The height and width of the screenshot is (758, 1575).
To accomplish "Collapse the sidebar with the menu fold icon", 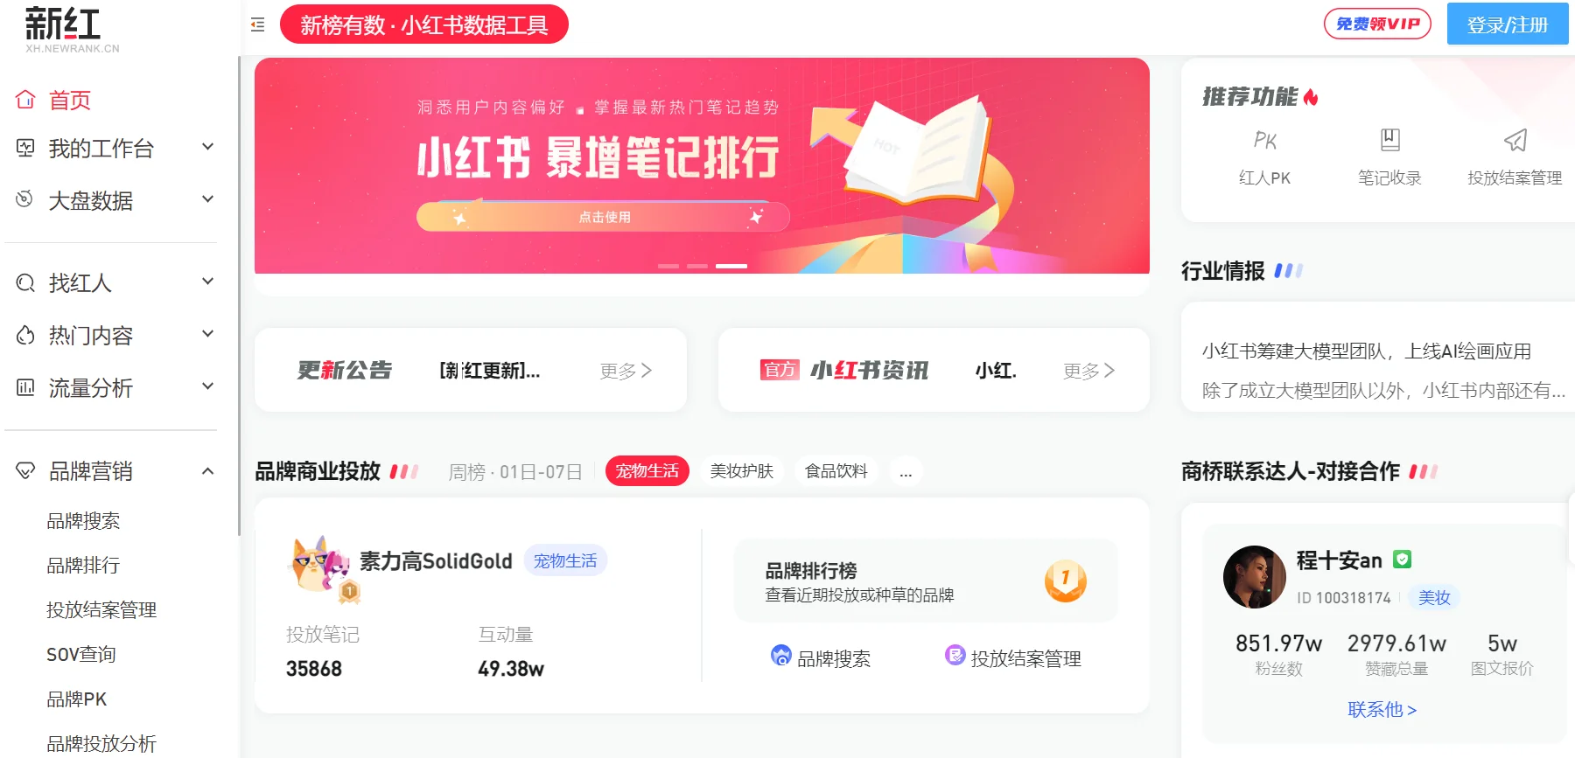I will tap(257, 24).
